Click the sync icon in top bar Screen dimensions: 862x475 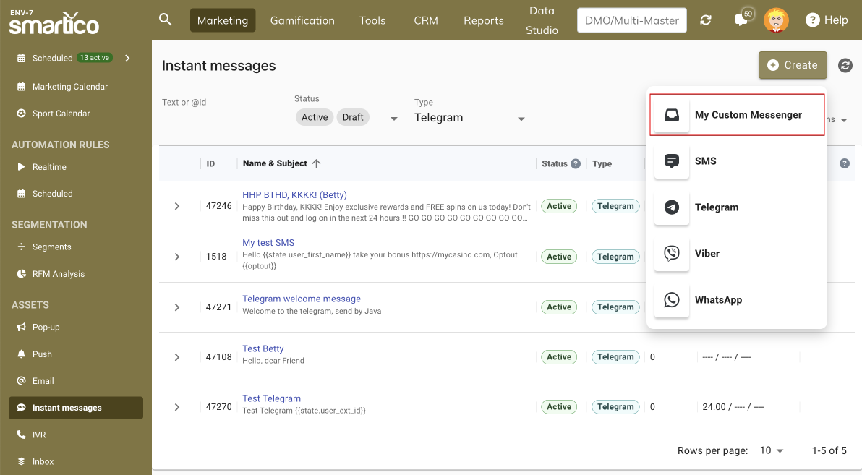click(706, 20)
